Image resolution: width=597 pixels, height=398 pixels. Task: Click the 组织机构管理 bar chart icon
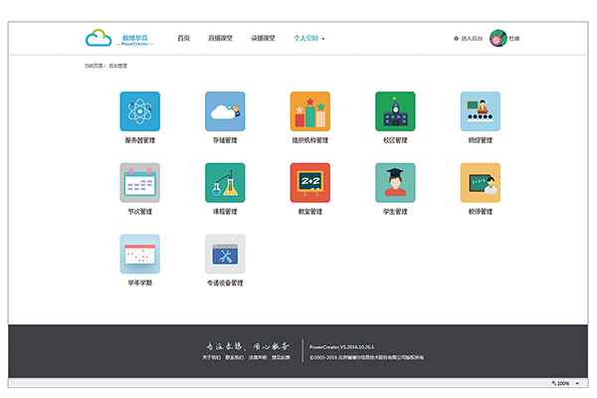[x=309, y=111]
